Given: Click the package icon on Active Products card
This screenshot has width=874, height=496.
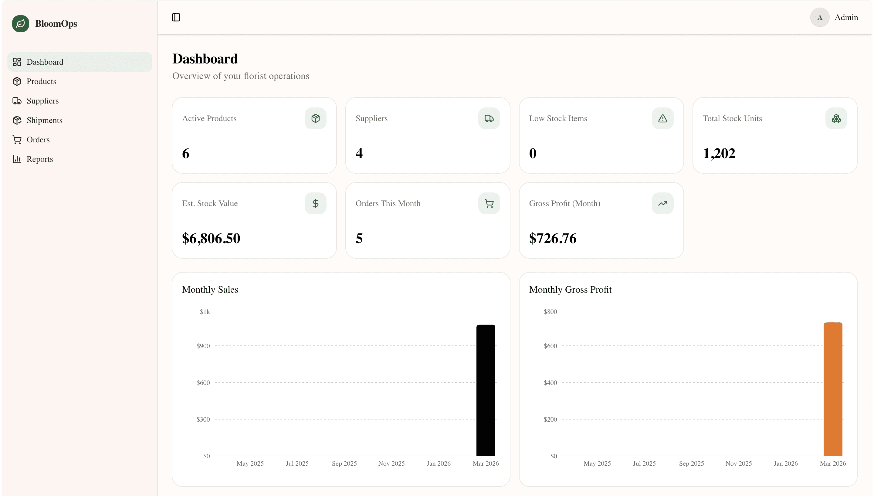Looking at the screenshot, I should coord(315,118).
